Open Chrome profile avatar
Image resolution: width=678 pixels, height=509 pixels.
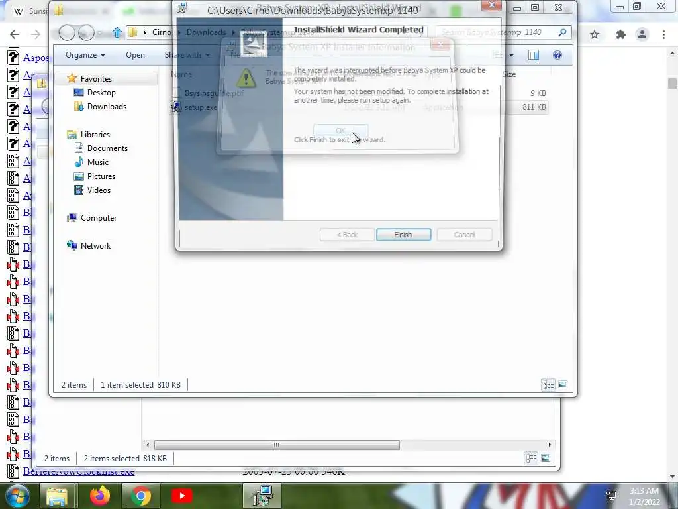642,34
